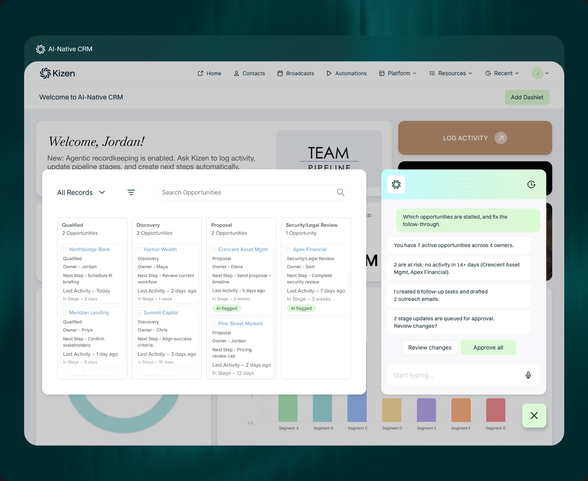Click the Kizen logo in the navbar
This screenshot has height=481, width=588.
(x=57, y=73)
